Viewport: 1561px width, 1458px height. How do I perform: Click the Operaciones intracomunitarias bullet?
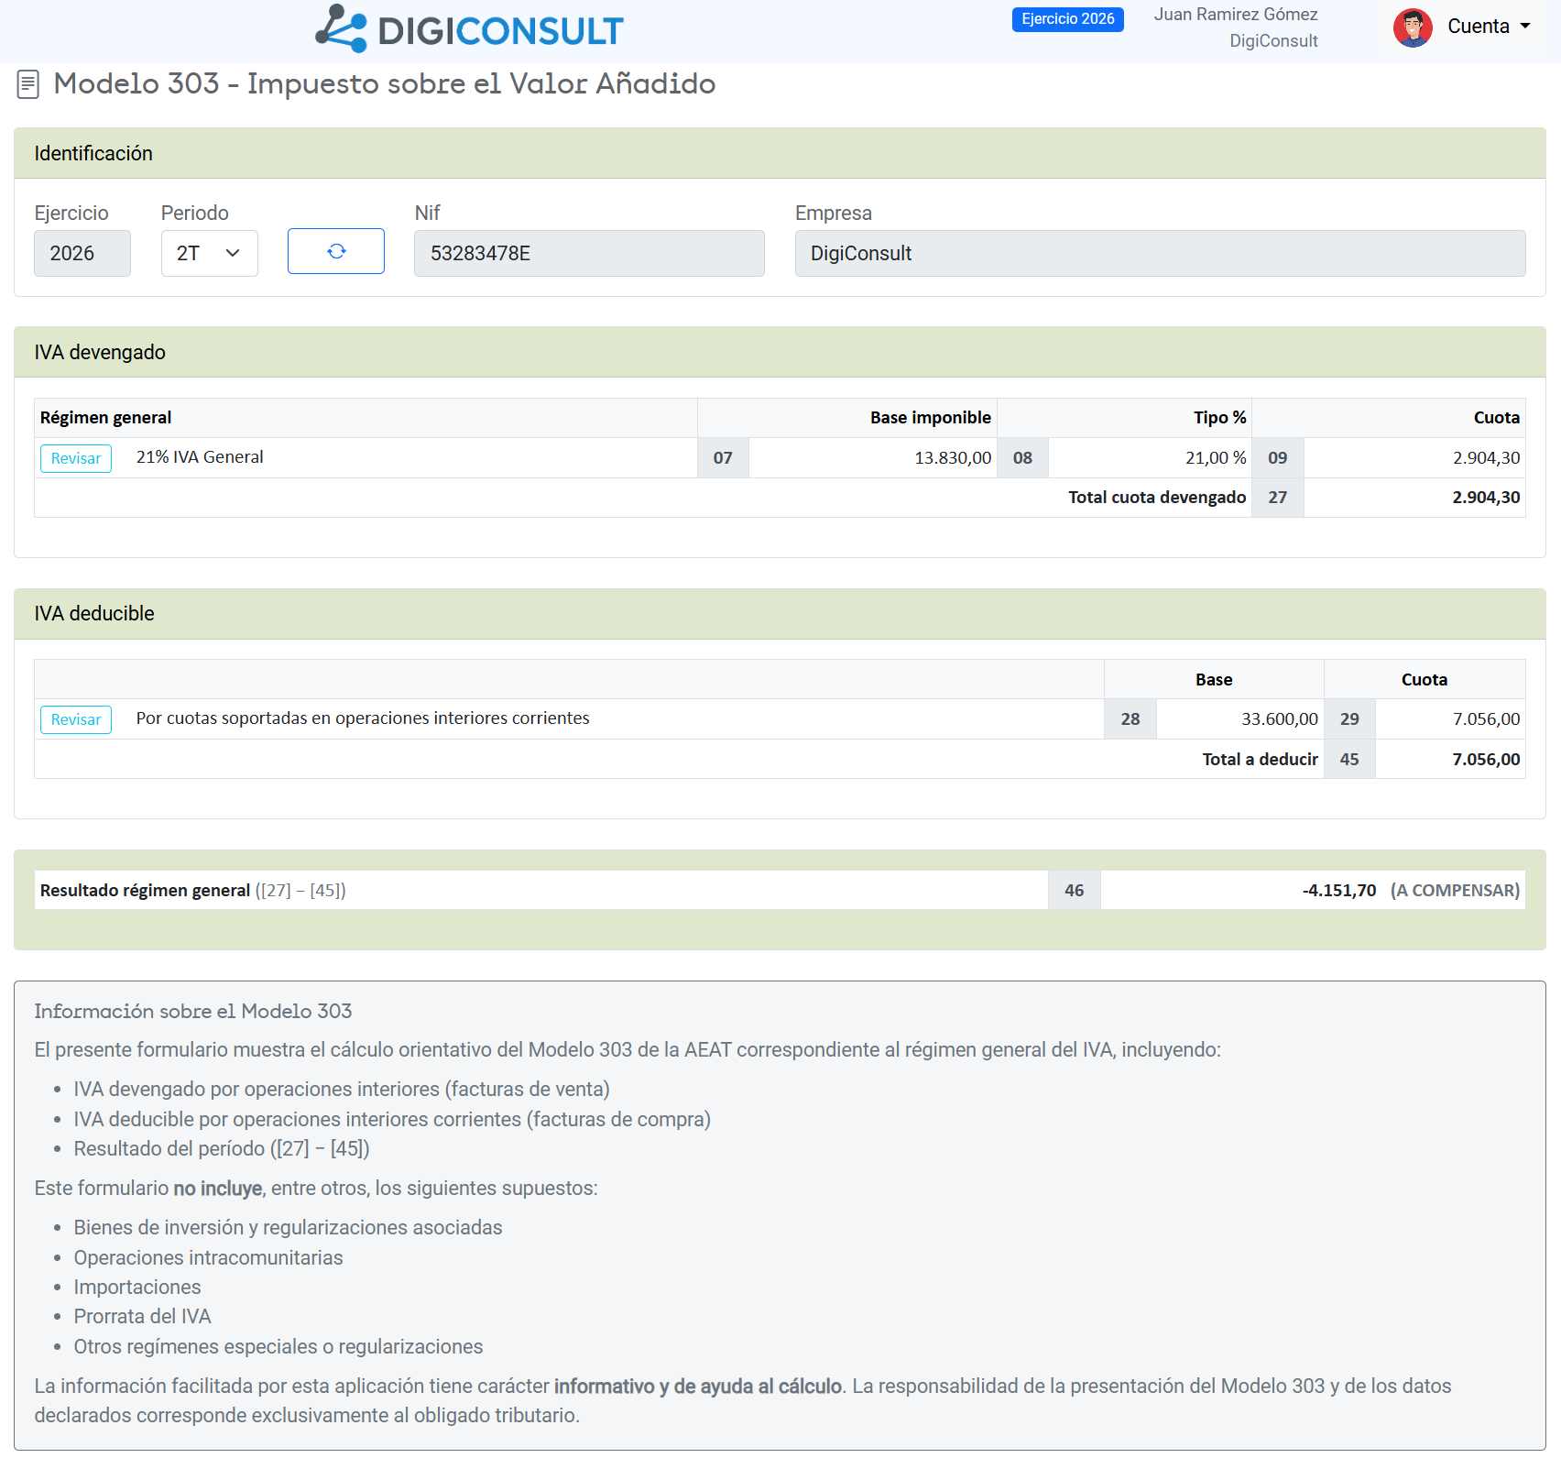pos(208,1258)
